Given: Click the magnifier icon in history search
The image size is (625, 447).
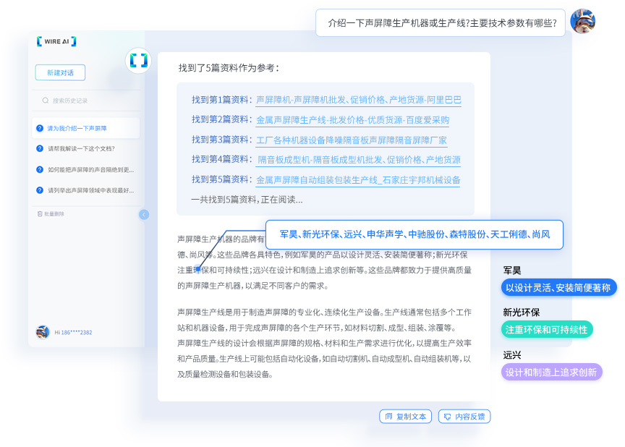Looking at the screenshot, I should pos(46,101).
